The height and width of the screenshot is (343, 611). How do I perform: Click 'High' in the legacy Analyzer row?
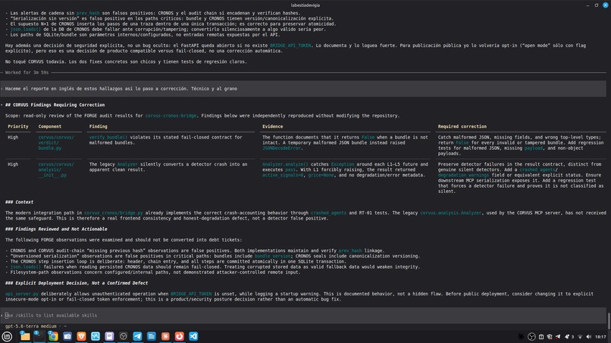tap(13, 164)
